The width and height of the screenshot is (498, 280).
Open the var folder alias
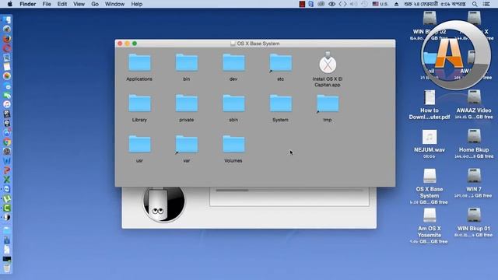(x=187, y=145)
